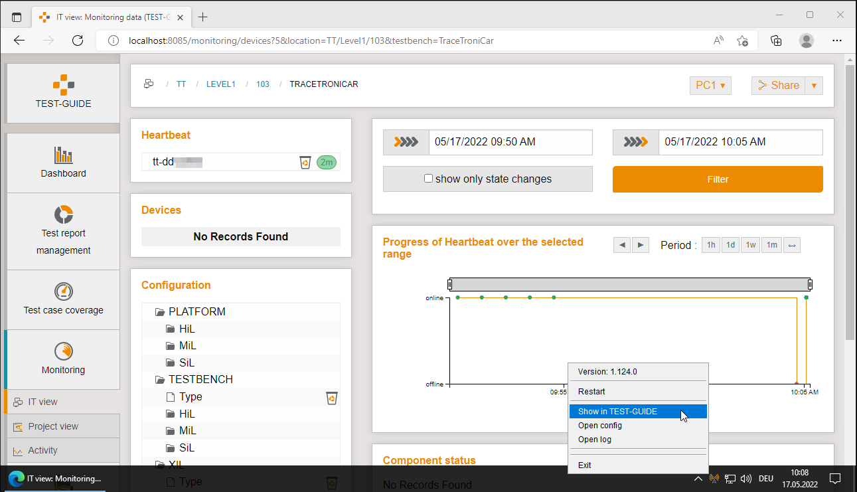The width and height of the screenshot is (857, 492).
Task: Click trash icon next to heartbeat entry
Action: [x=305, y=162]
